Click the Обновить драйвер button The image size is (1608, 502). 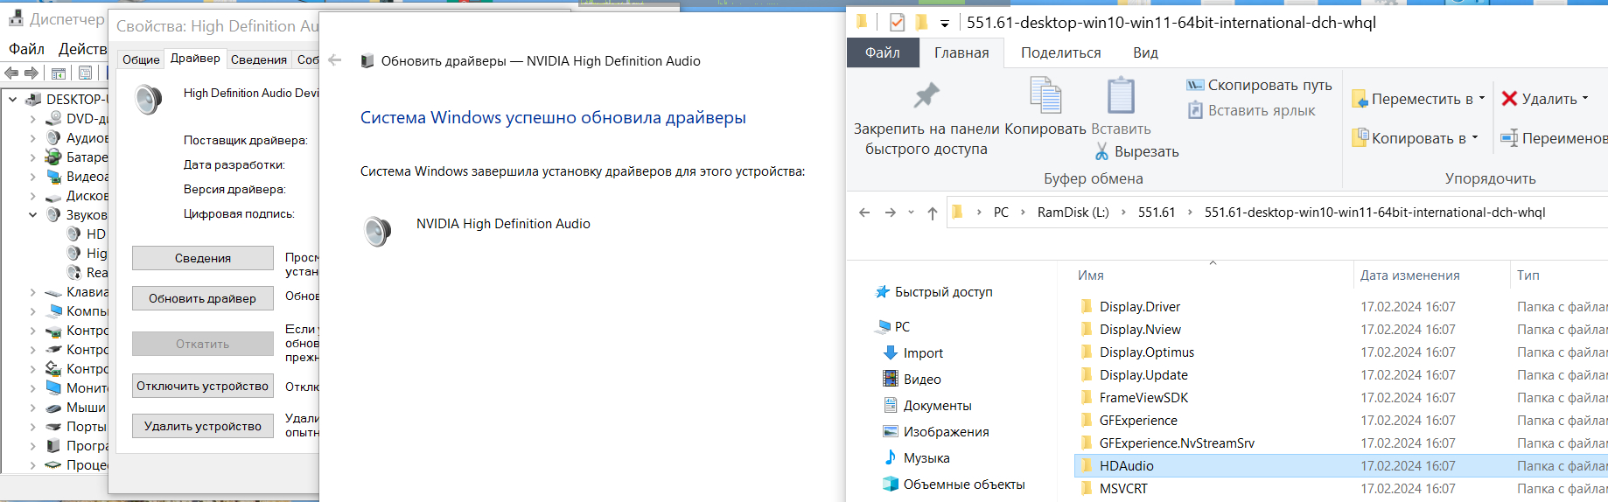click(x=203, y=298)
